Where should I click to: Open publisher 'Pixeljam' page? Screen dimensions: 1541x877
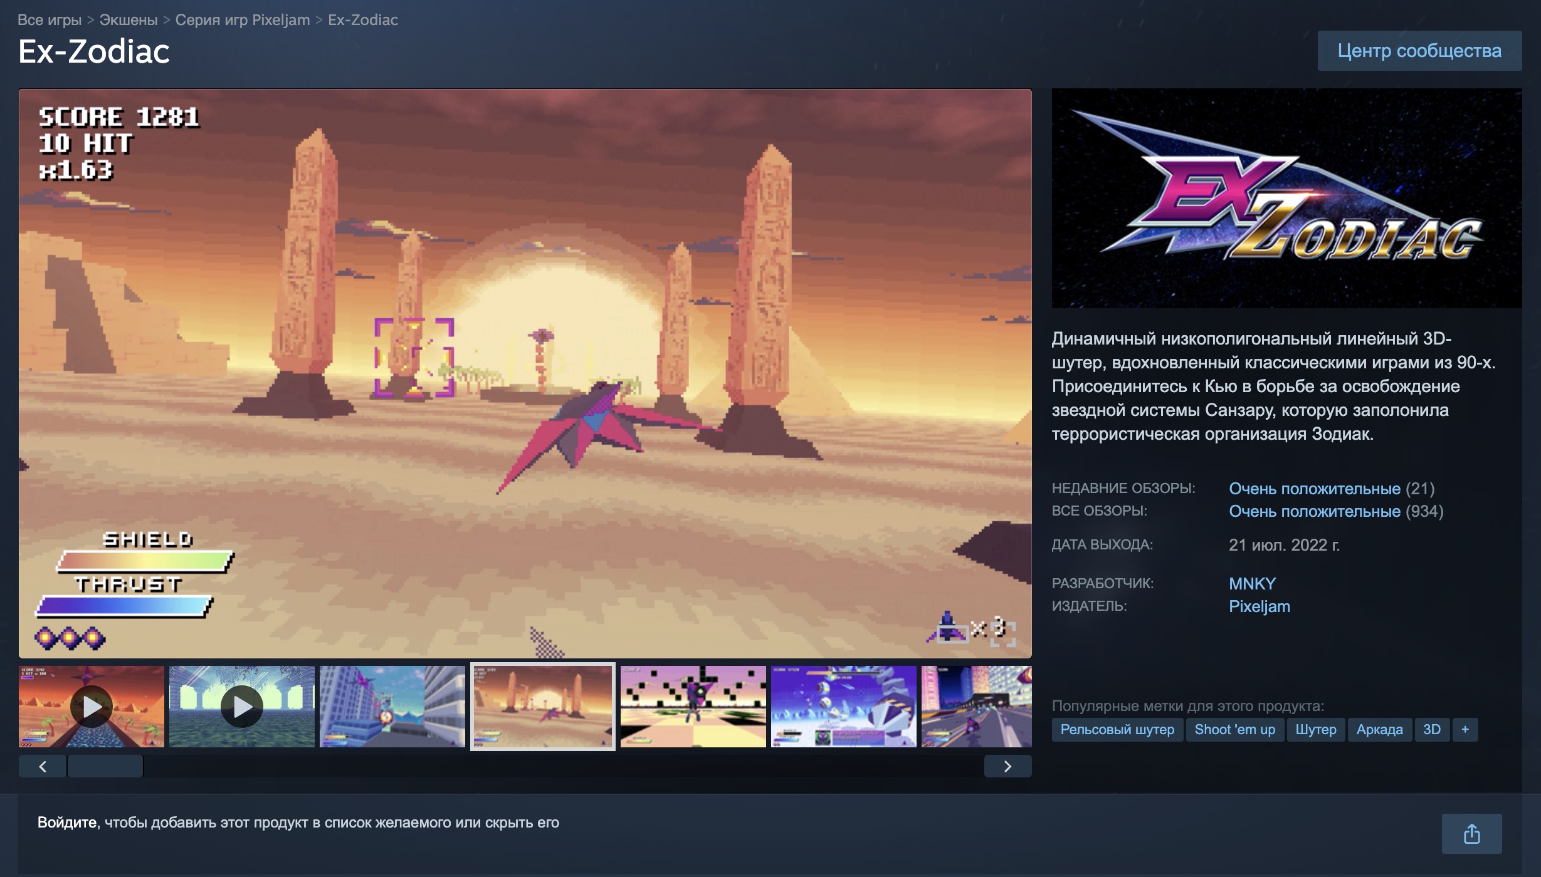[x=1260, y=606]
